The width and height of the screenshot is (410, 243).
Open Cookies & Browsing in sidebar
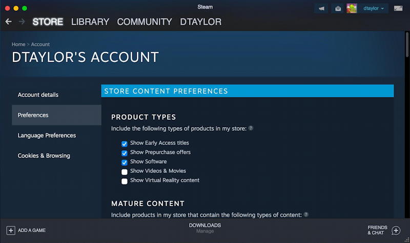(56, 156)
